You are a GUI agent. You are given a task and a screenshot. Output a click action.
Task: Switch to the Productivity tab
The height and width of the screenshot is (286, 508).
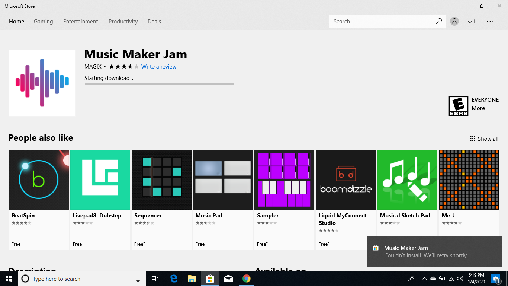click(123, 21)
